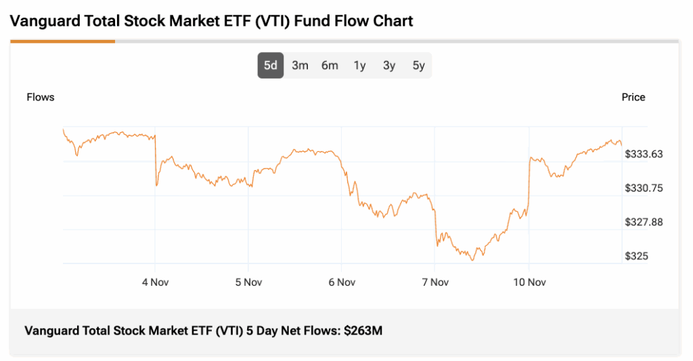693x361 pixels.
Task: Switch chart to 6m range
Action: point(330,66)
